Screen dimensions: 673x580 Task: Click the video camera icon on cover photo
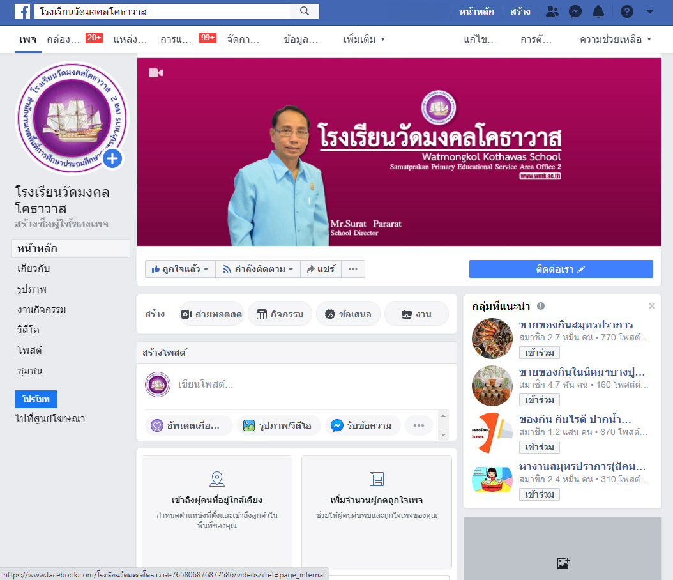pyautogui.click(x=156, y=73)
